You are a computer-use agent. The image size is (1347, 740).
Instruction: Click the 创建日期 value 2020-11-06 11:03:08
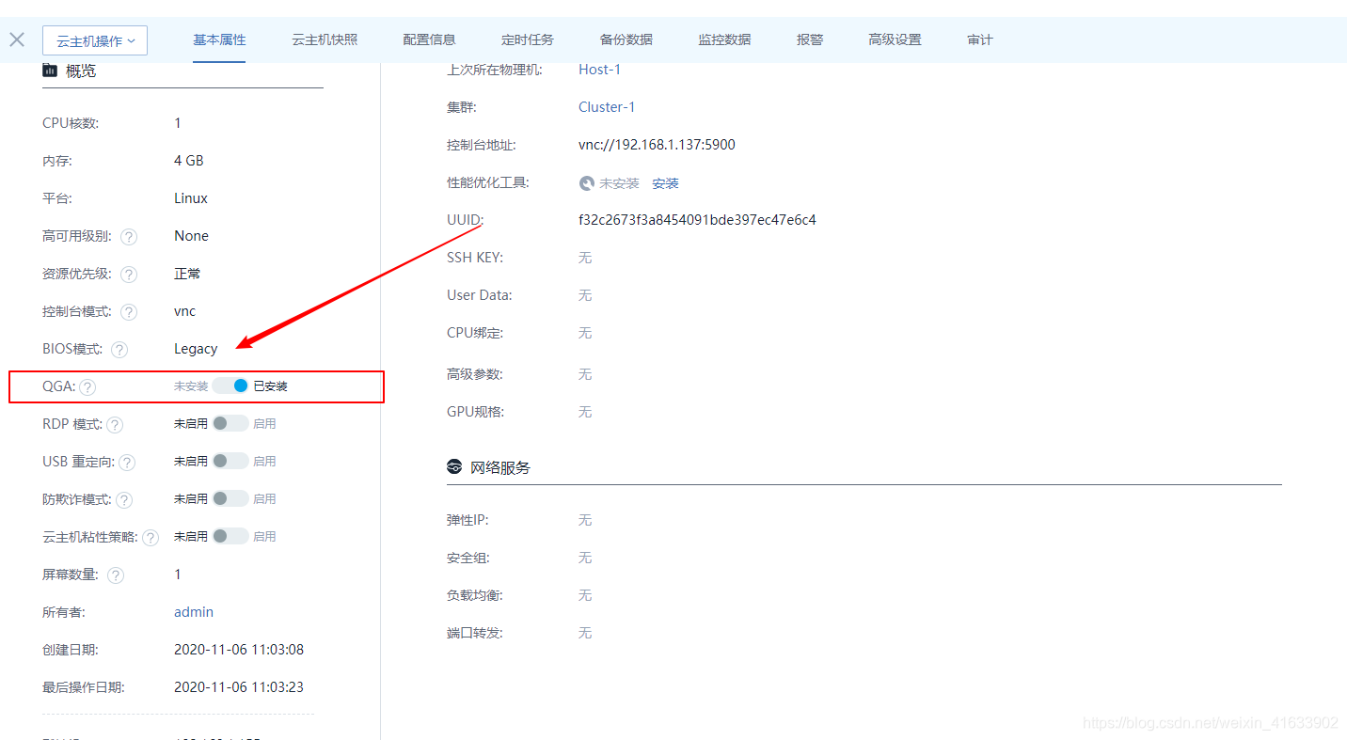pos(239,650)
